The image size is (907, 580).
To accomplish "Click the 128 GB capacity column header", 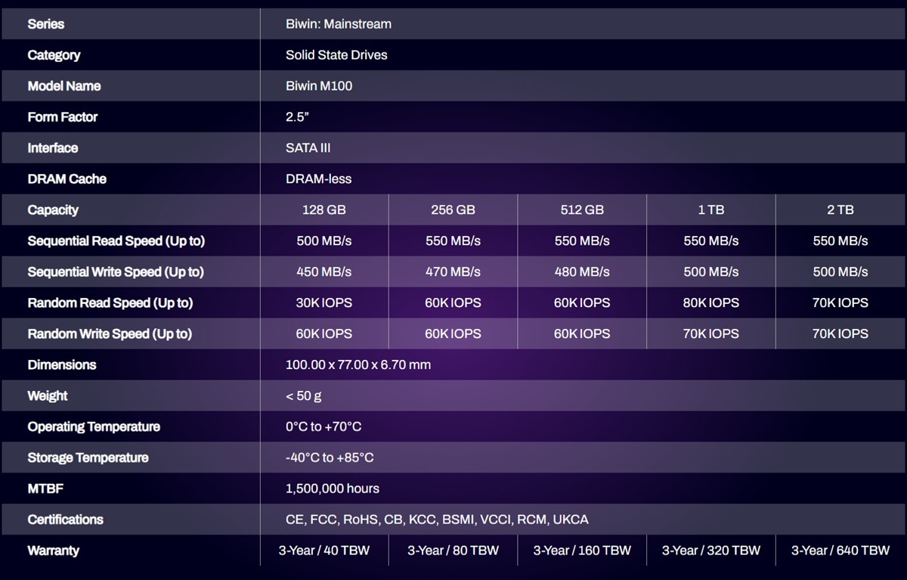I will 323,210.
